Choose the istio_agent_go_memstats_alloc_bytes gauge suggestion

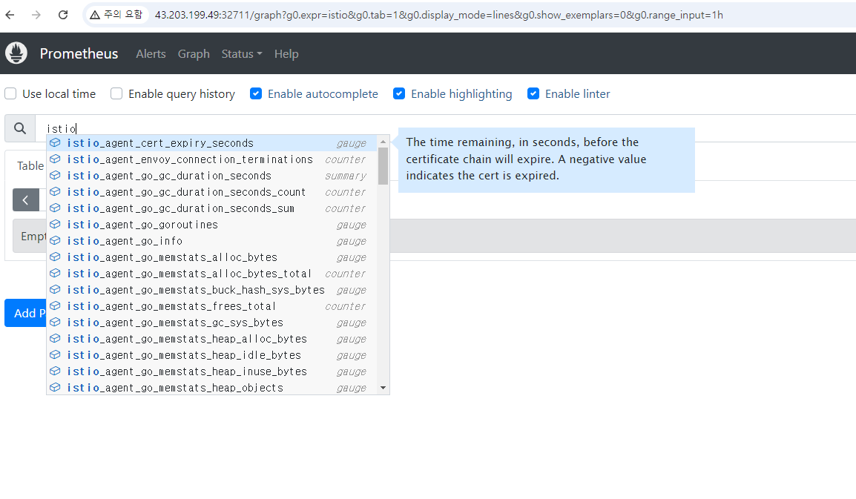point(212,257)
